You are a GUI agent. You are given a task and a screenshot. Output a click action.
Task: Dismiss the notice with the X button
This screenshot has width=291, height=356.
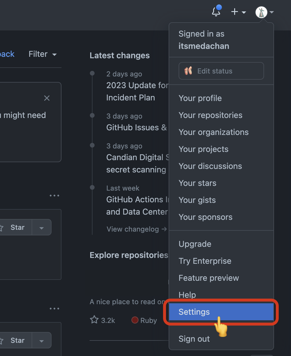point(47,98)
